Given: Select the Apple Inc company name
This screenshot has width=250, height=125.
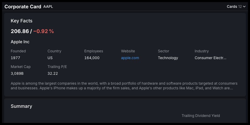Looking at the screenshot, I should [x=20, y=42].
